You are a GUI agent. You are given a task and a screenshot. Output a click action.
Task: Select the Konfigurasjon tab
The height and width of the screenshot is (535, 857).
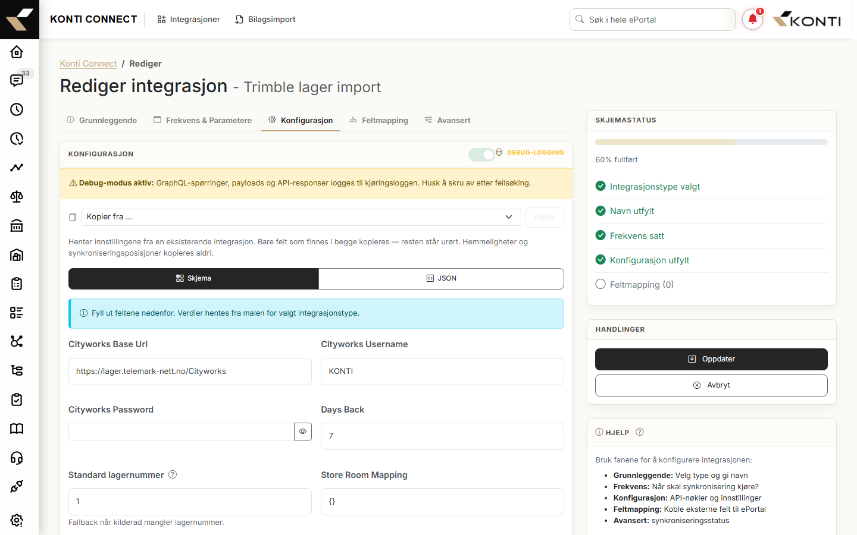coord(301,120)
